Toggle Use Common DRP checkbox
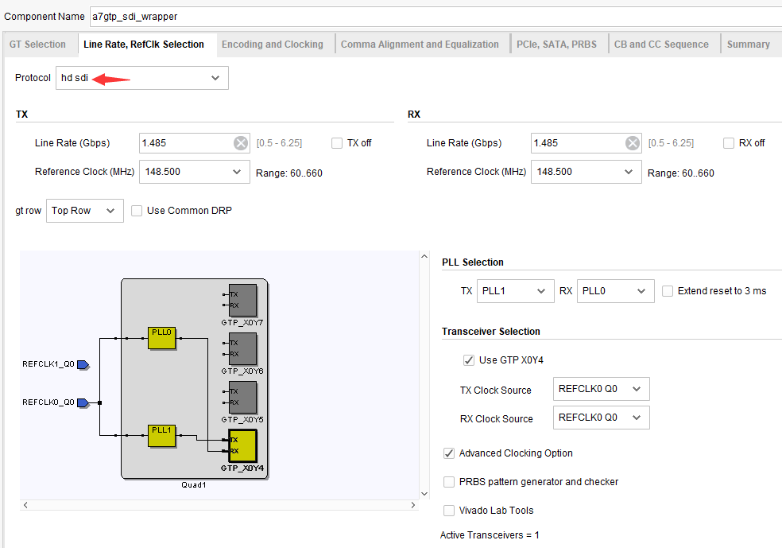 coord(137,211)
